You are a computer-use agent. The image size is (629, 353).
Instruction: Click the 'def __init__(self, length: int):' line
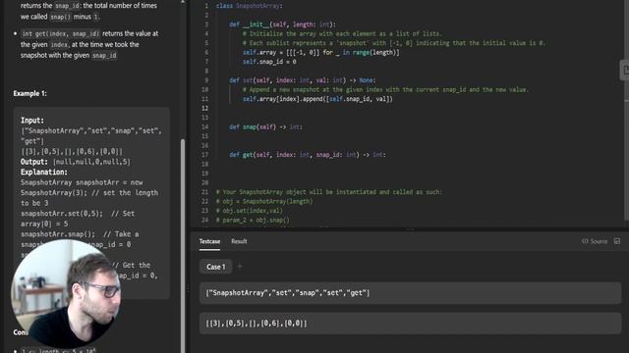click(x=282, y=25)
